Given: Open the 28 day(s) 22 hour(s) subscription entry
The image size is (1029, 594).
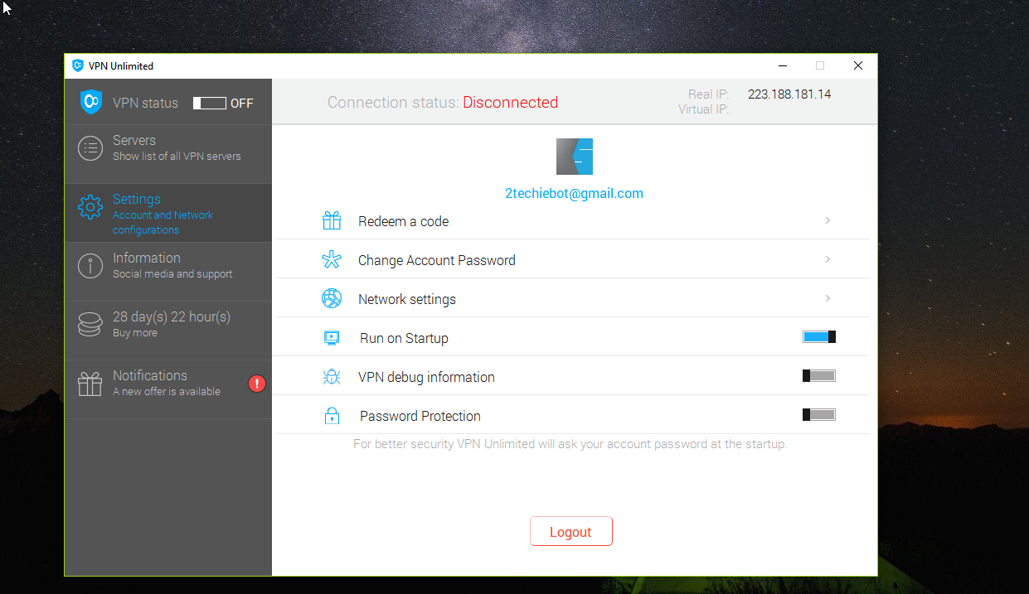Looking at the screenshot, I should (x=168, y=331).
